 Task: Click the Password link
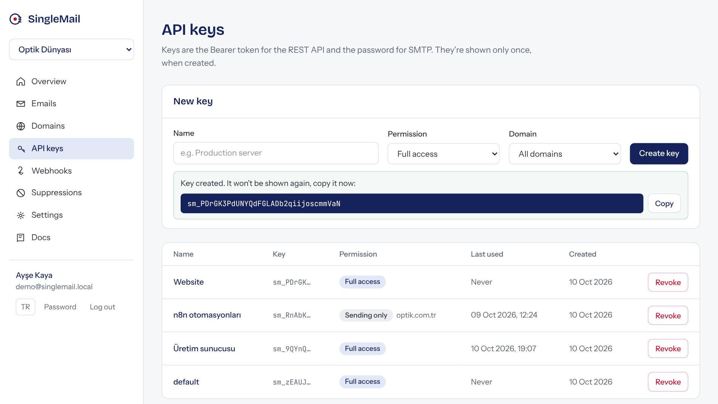coord(60,307)
